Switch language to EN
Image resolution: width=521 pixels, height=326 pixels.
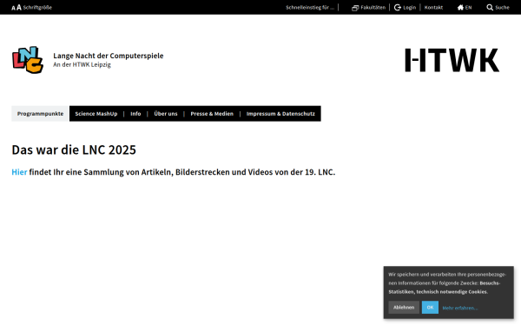(469, 7)
